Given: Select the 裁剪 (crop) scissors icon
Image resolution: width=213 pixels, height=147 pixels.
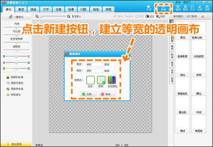Looking at the screenshot, I should pyautogui.click(x=185, y=8).
